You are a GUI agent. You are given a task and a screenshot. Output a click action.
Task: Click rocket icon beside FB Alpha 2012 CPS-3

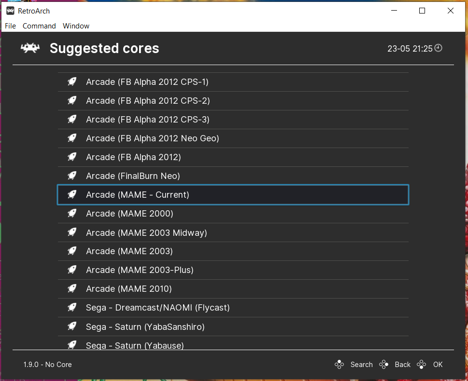[72, 119]
